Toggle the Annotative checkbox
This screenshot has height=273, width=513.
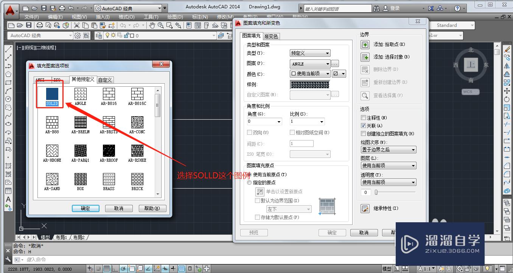tap(364, 118)
